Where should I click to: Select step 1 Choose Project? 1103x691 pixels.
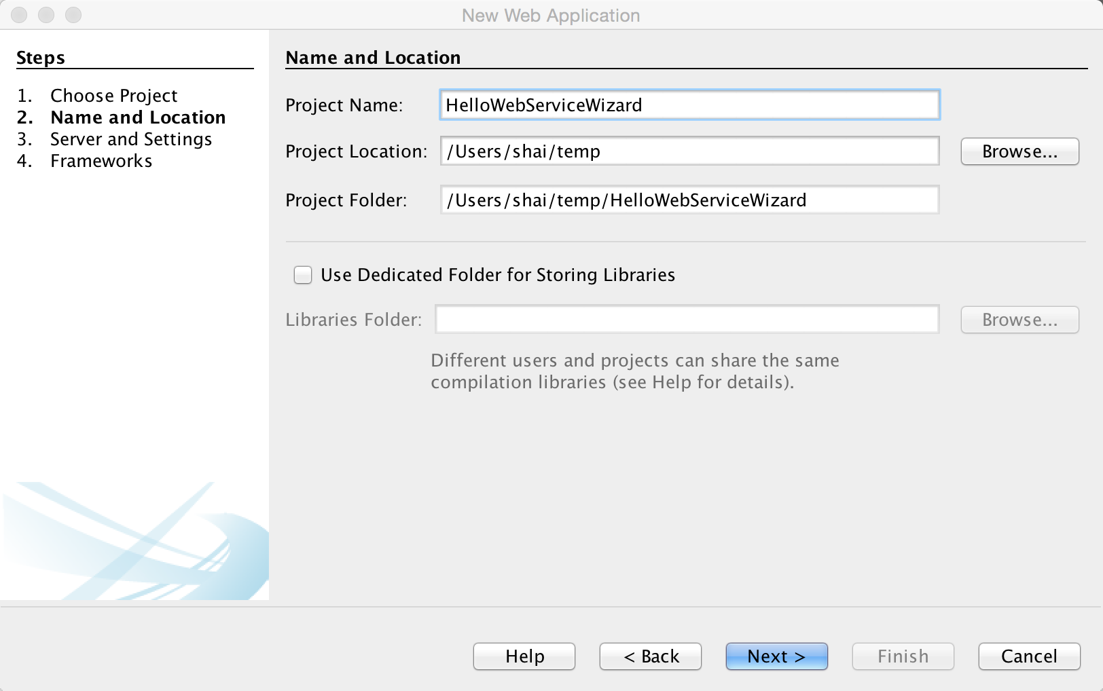[113, 96]
